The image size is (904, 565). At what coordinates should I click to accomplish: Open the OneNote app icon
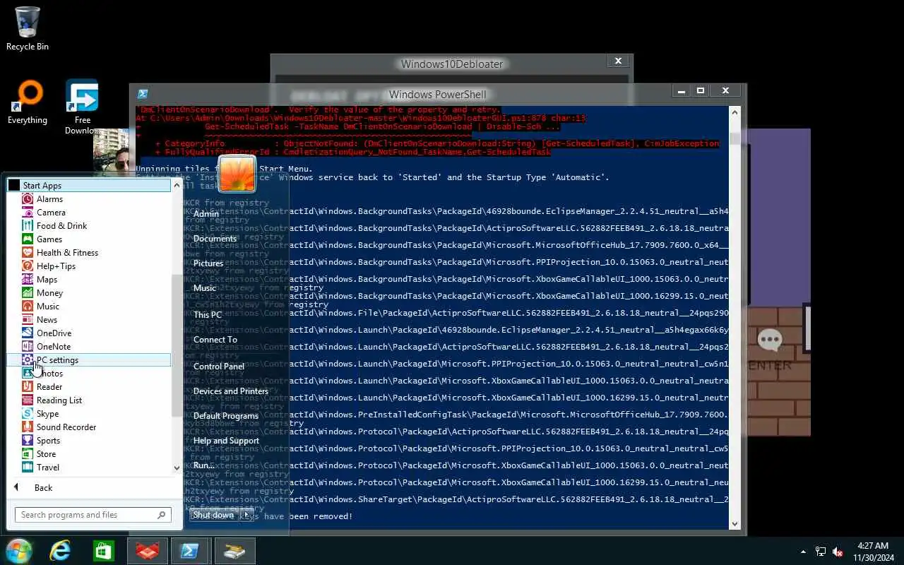tap(28, 347)
